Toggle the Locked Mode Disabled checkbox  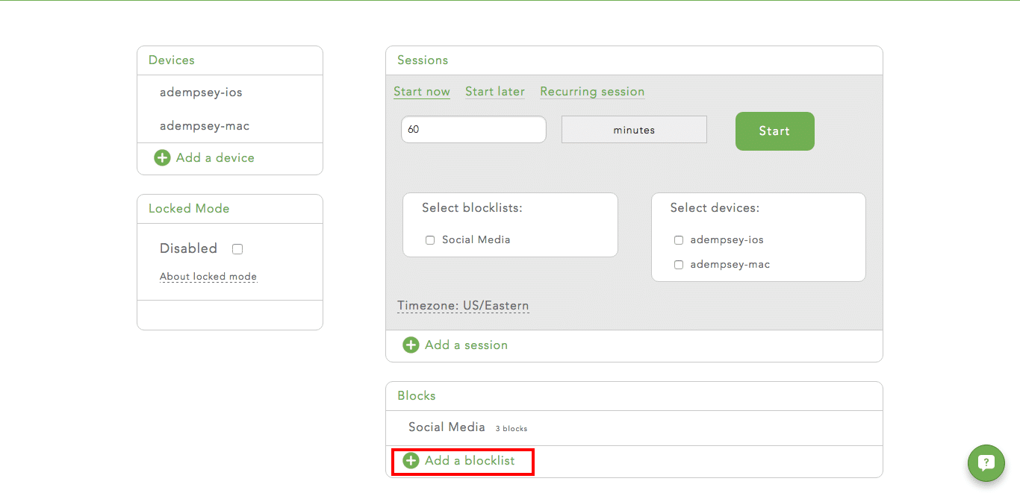point(237,249)
